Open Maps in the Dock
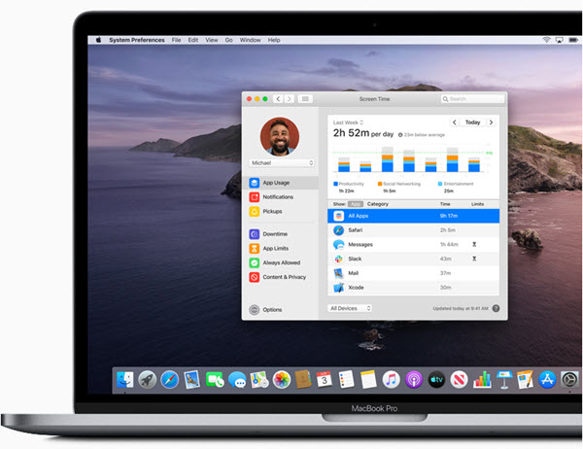This screenshot has width=583, height=449. (259, 380)
